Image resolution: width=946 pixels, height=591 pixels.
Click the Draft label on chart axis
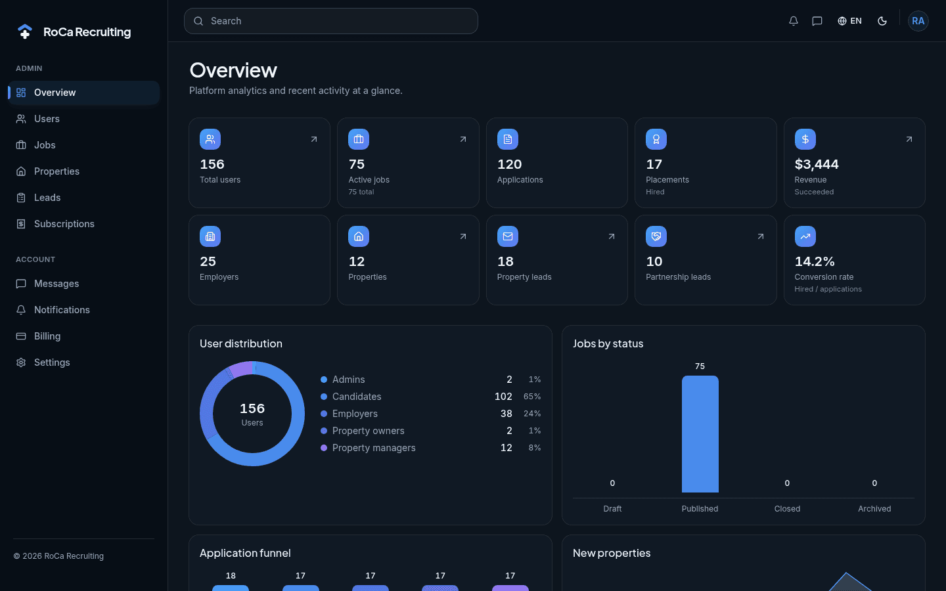point(612,509)
